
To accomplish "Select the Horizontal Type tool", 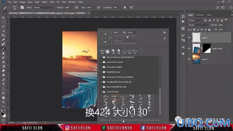I will (3, 84).
